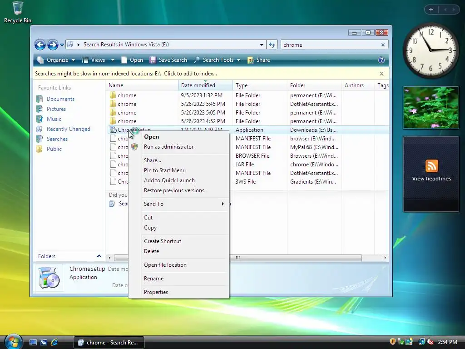Click the Refresh button beside address bar
The width and height of the screenshot is (465, 349).
coord(272,45)
